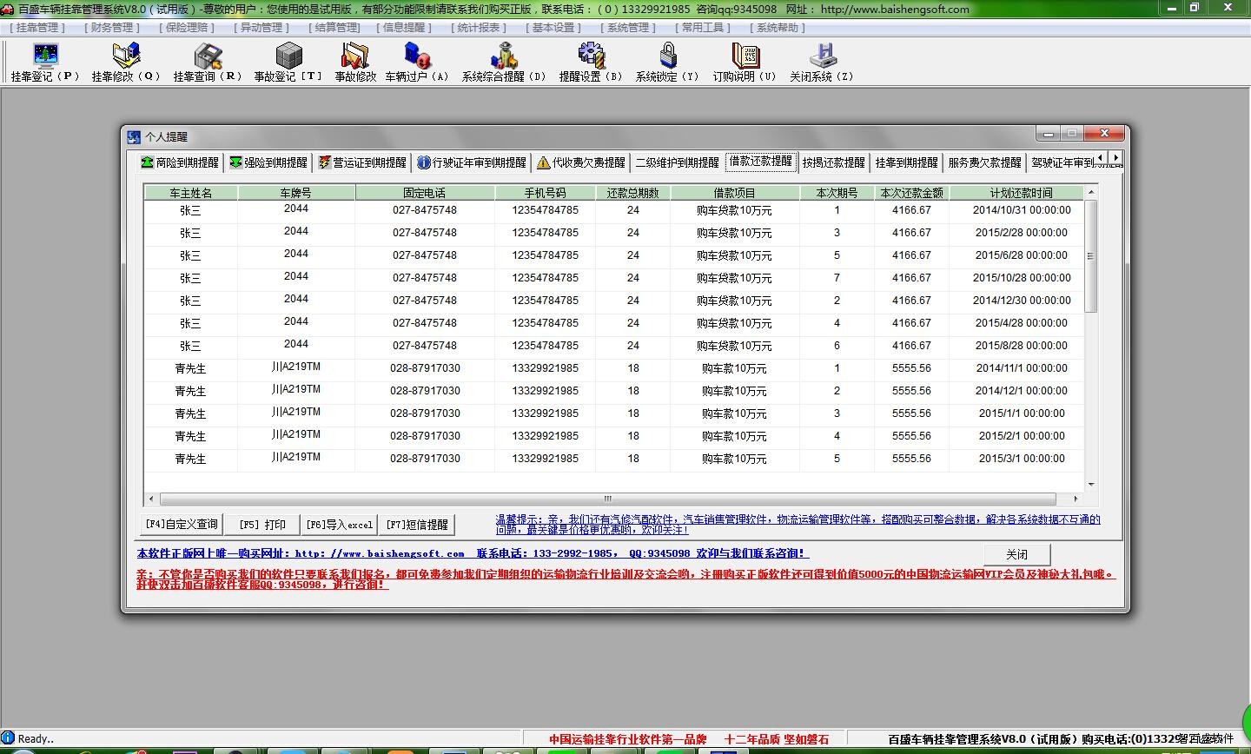Image resolution: width=1251 pixels, height=754 pixels.
Task: Open 车辆过户 (A) toolbar icon
Action: 417,63
